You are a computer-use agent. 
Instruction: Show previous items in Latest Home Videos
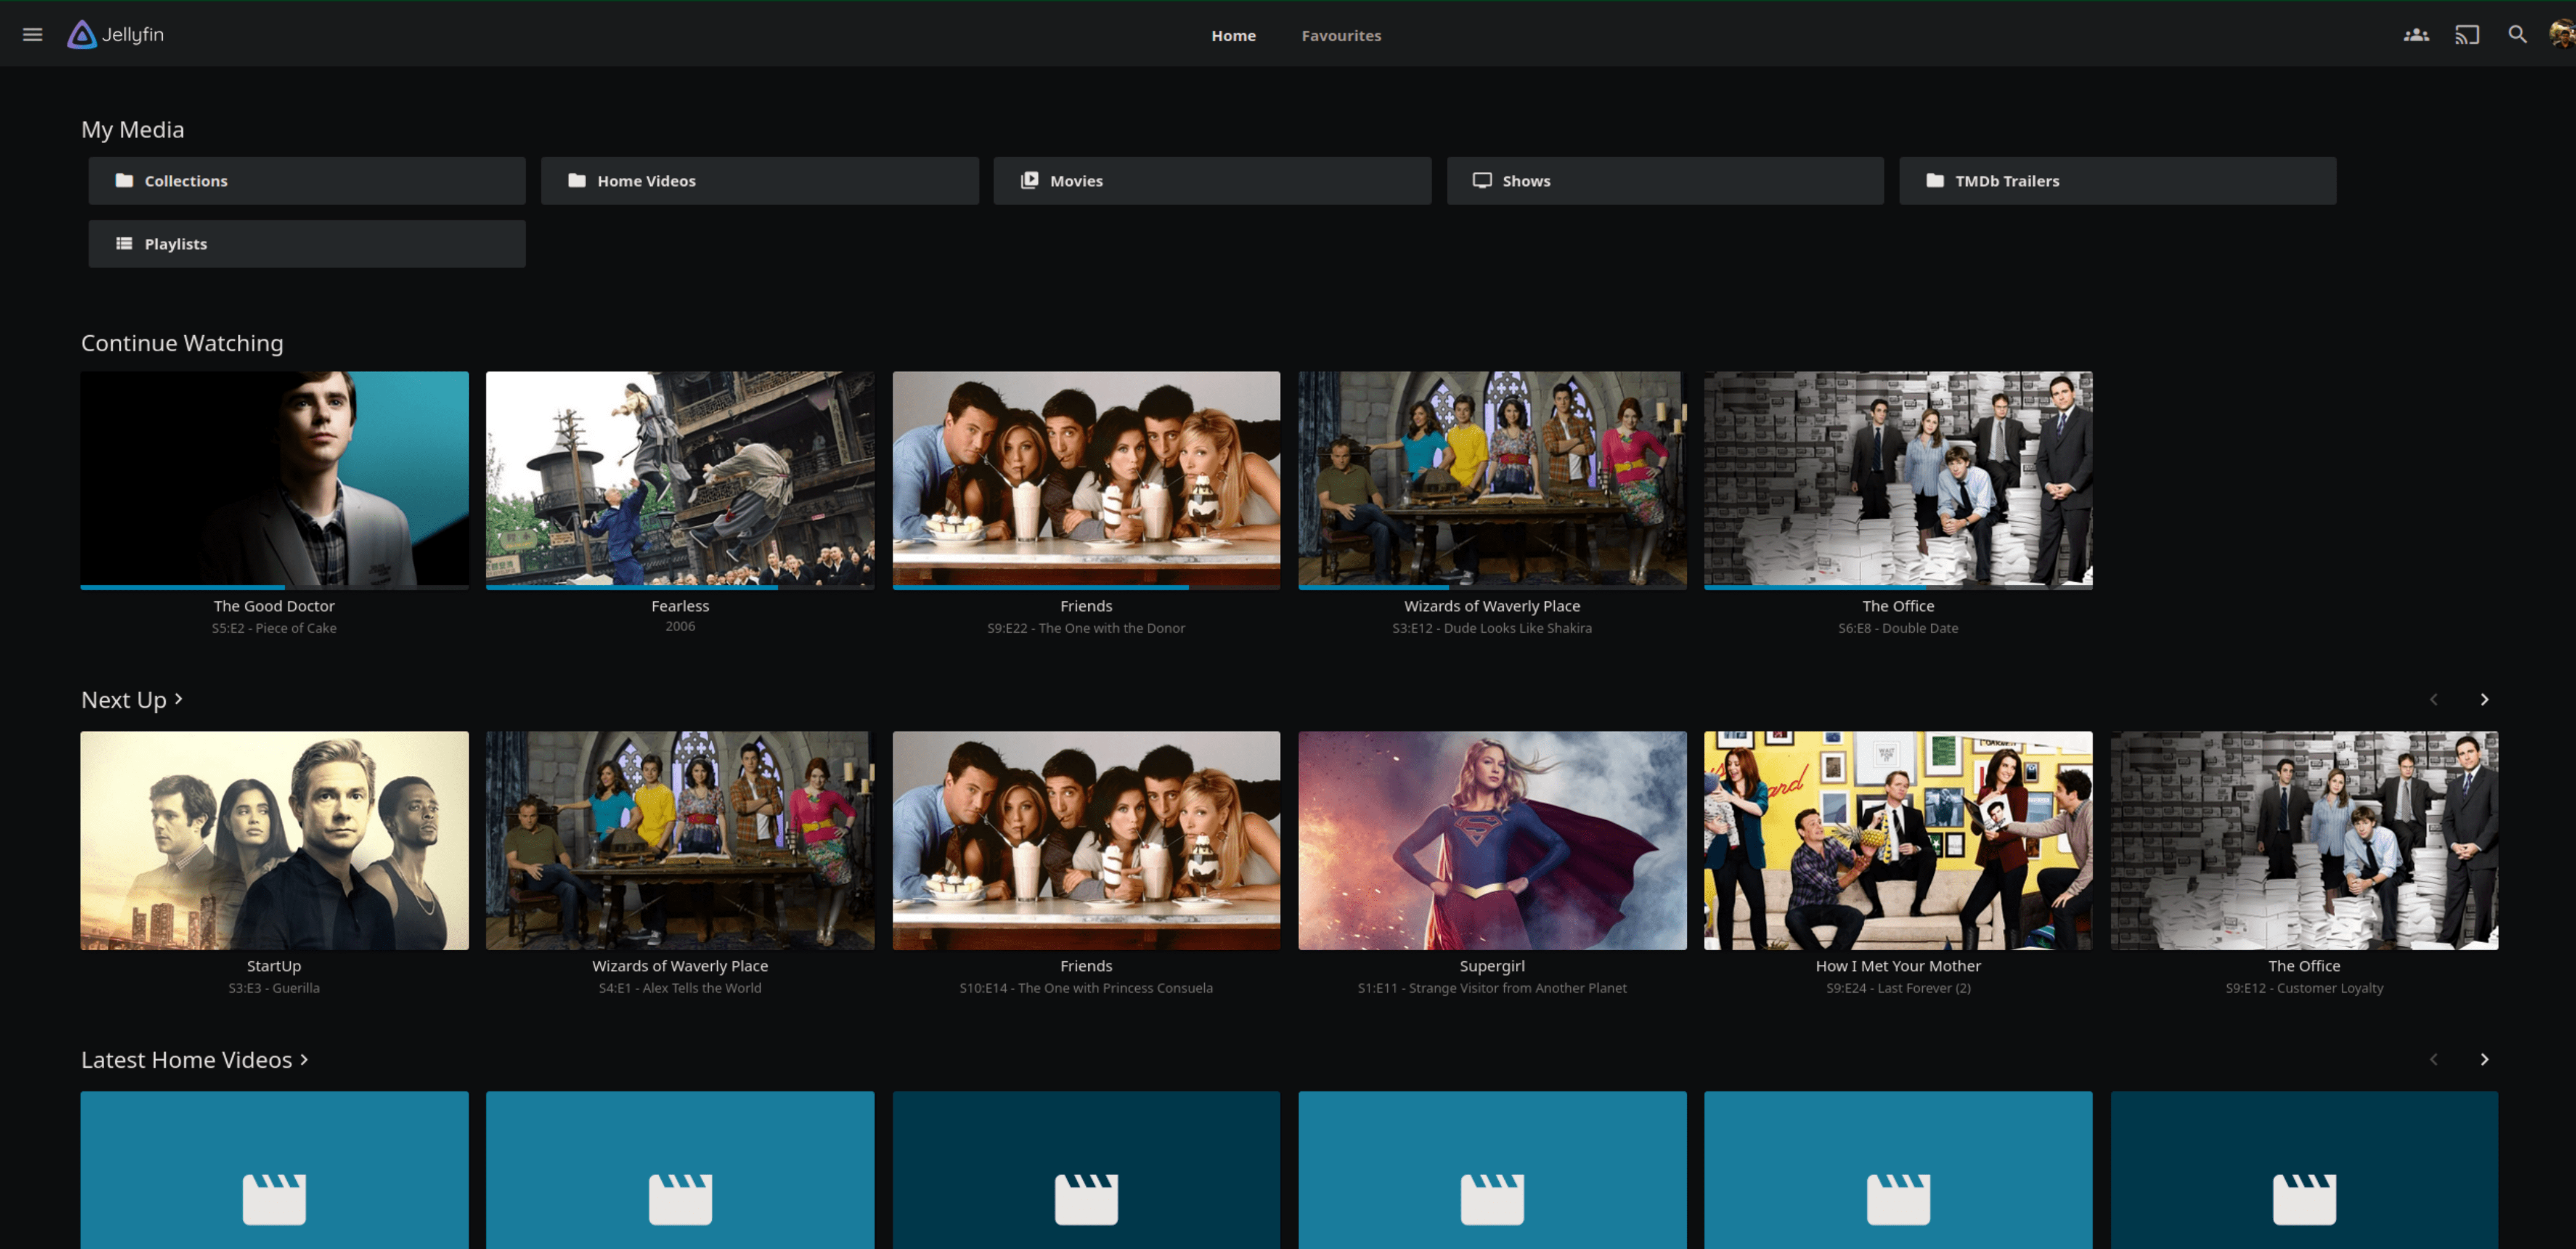coord(2433,1060)
